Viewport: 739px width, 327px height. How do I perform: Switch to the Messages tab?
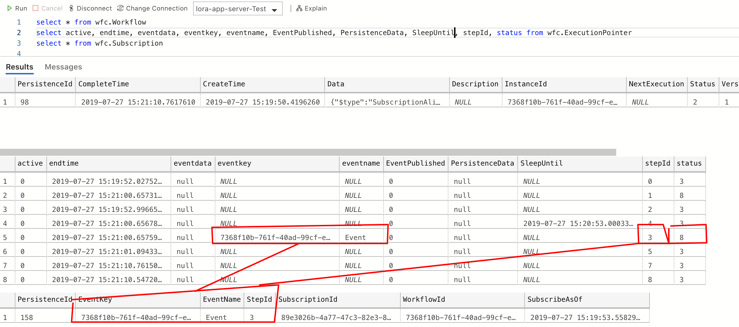(63, 67)
